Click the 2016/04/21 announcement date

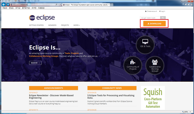tap(33, 93)
